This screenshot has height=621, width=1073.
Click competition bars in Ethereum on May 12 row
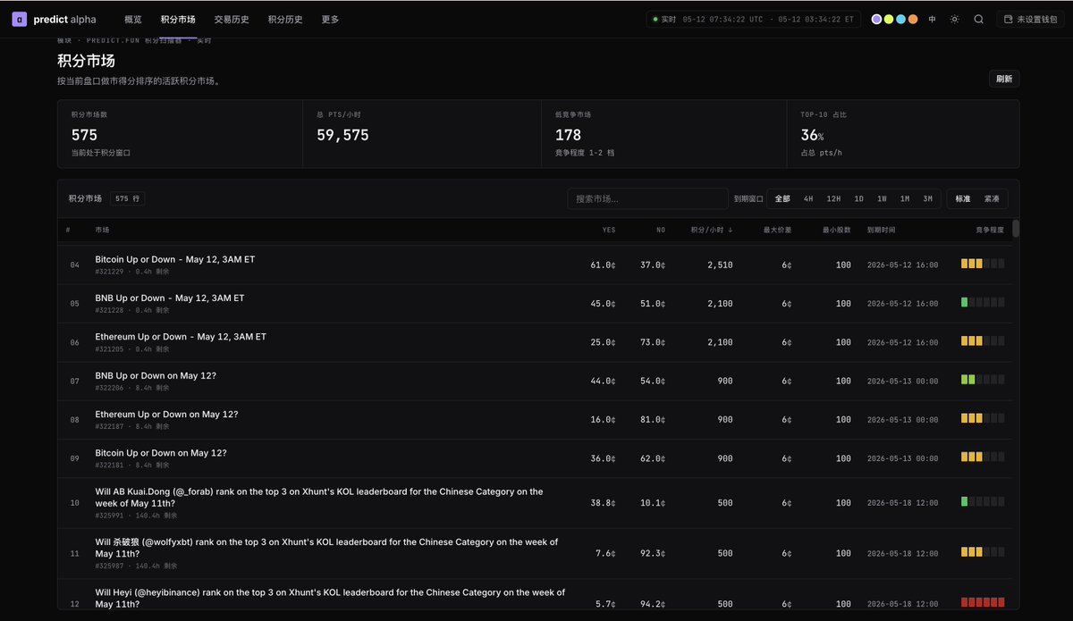click(x=983, y=418)
